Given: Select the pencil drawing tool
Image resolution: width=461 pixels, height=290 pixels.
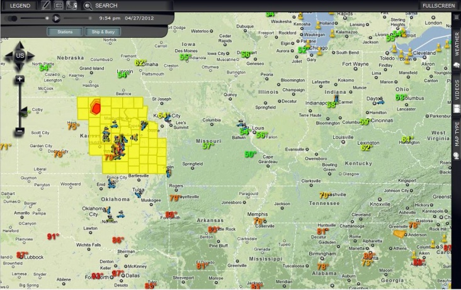Looking at the screenshot, I should [46, 6].
